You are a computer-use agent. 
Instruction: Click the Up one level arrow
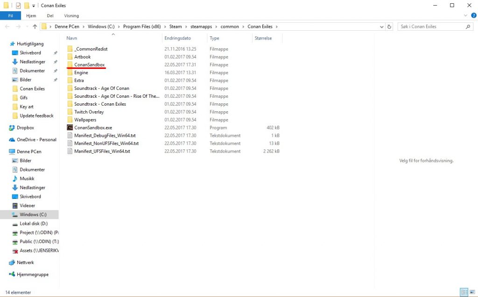[35, 27]
